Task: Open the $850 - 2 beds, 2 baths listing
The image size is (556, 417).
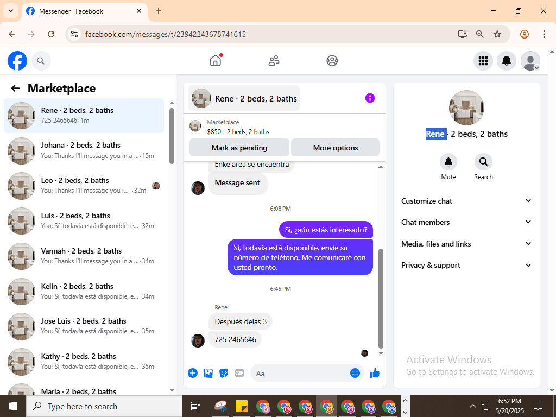Action: click(x=238, y=132)
